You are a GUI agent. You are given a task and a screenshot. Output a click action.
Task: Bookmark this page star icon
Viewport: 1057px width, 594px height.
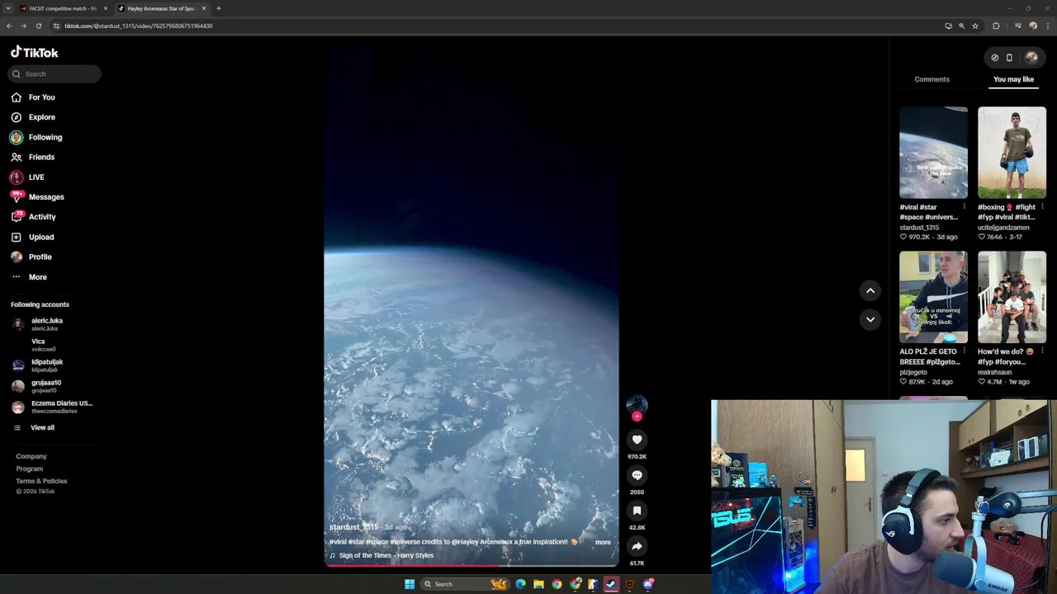click(x=975, y=26)
